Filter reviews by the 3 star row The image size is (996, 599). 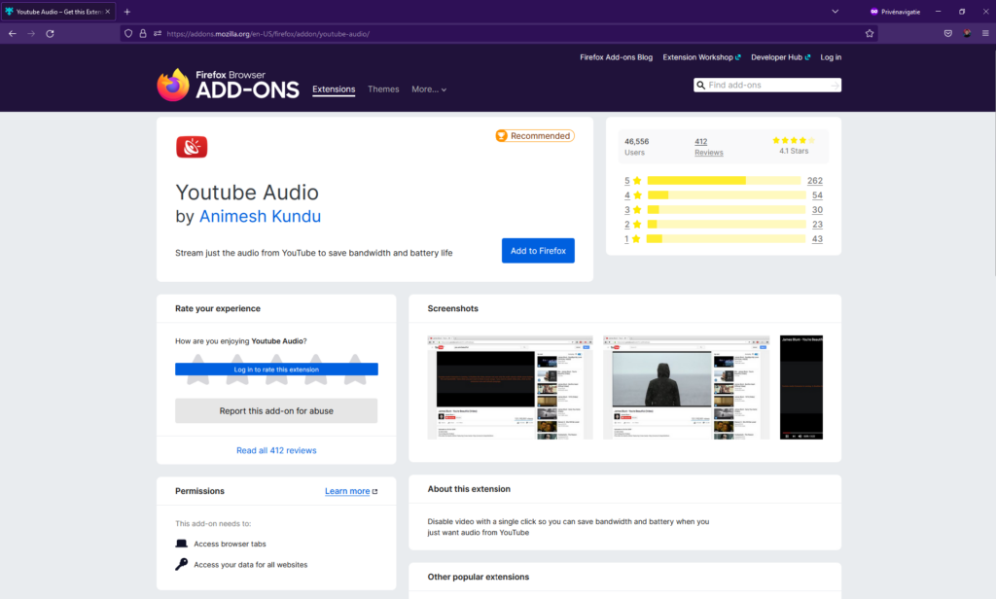[724, 210]
